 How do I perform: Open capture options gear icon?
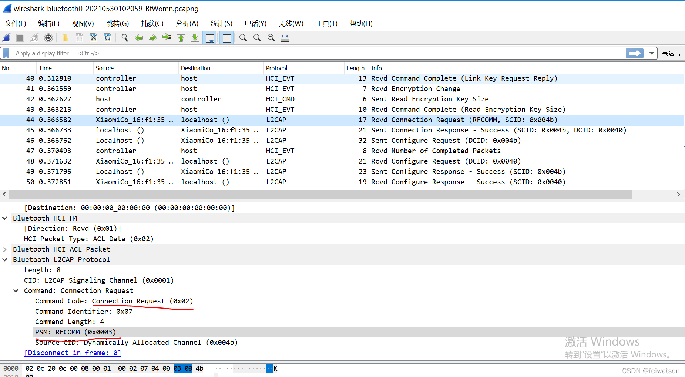pos(48,38)
